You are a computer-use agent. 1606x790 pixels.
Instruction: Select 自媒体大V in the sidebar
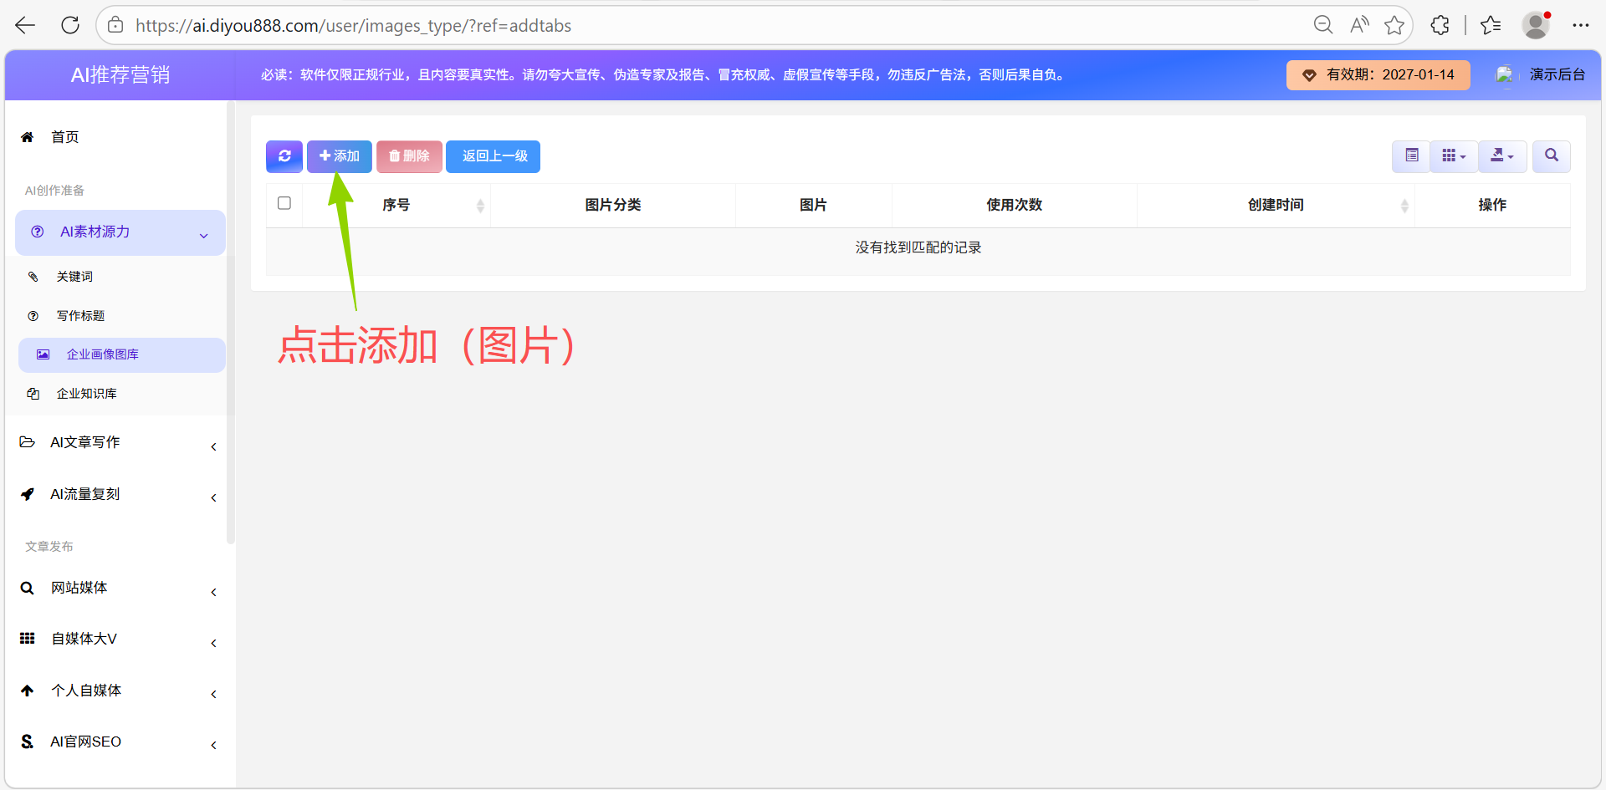point(83,638)
